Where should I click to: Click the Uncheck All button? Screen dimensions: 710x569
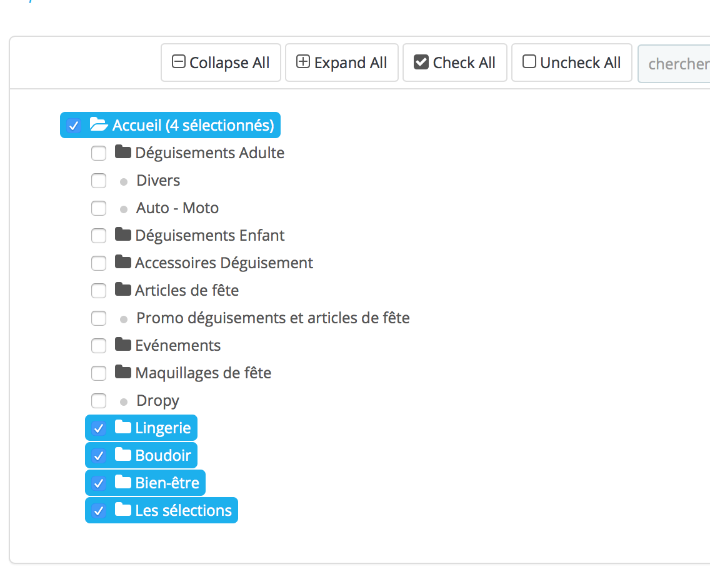[571, 63]
